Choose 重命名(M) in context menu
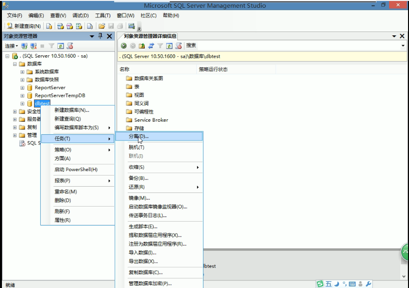 [x=78, y=192]
